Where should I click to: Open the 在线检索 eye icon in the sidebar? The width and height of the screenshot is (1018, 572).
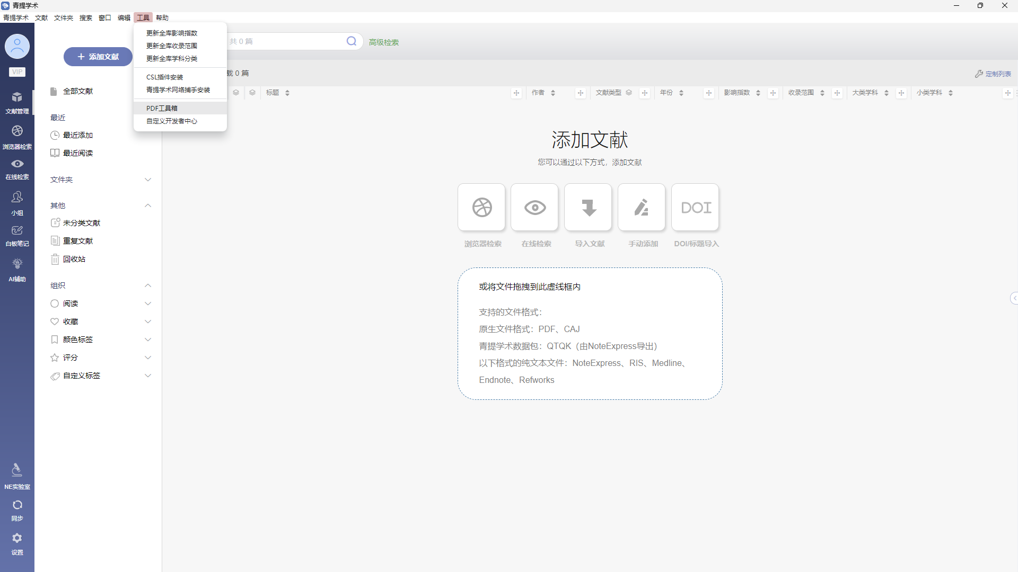[17, 164]
